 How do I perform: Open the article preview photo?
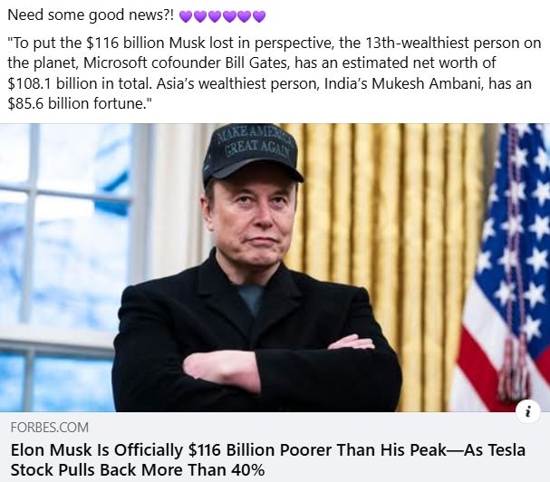(x=275, y=267)
